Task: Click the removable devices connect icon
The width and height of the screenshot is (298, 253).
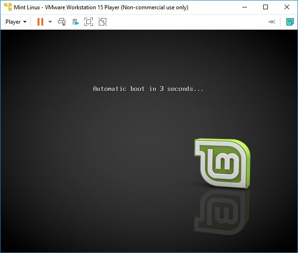Action: pyautogui.click(x=76, y=22)
